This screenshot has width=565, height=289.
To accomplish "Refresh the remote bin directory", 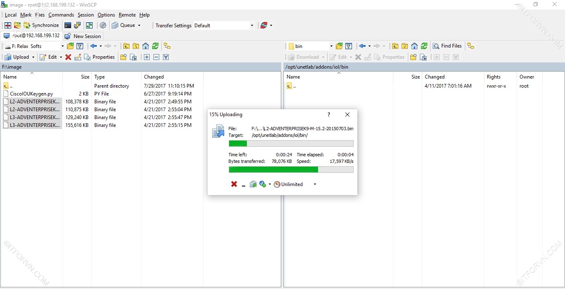I will pos(424,46).
